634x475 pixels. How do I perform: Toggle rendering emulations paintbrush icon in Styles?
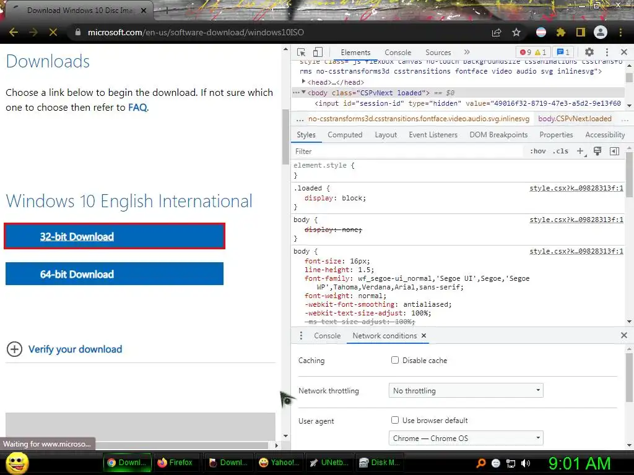(x=597, y=151)
